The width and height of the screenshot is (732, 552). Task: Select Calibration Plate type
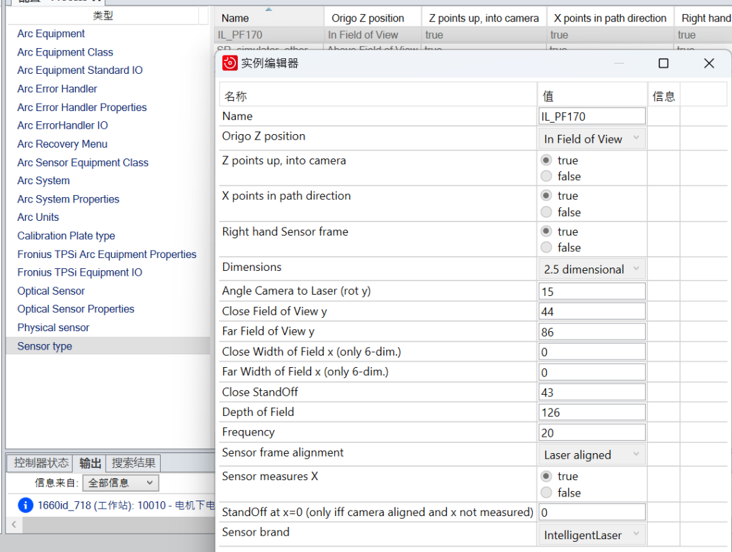pos(66,236)
